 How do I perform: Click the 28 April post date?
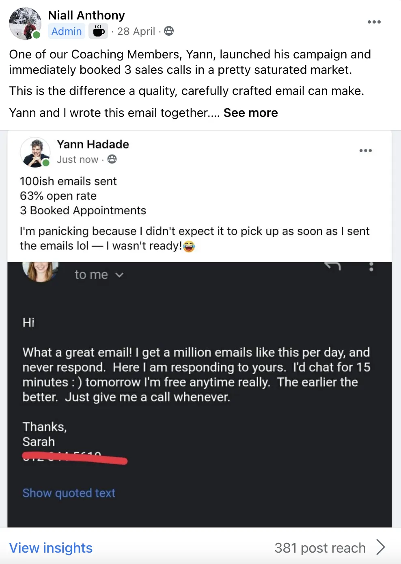click(136, 31)
